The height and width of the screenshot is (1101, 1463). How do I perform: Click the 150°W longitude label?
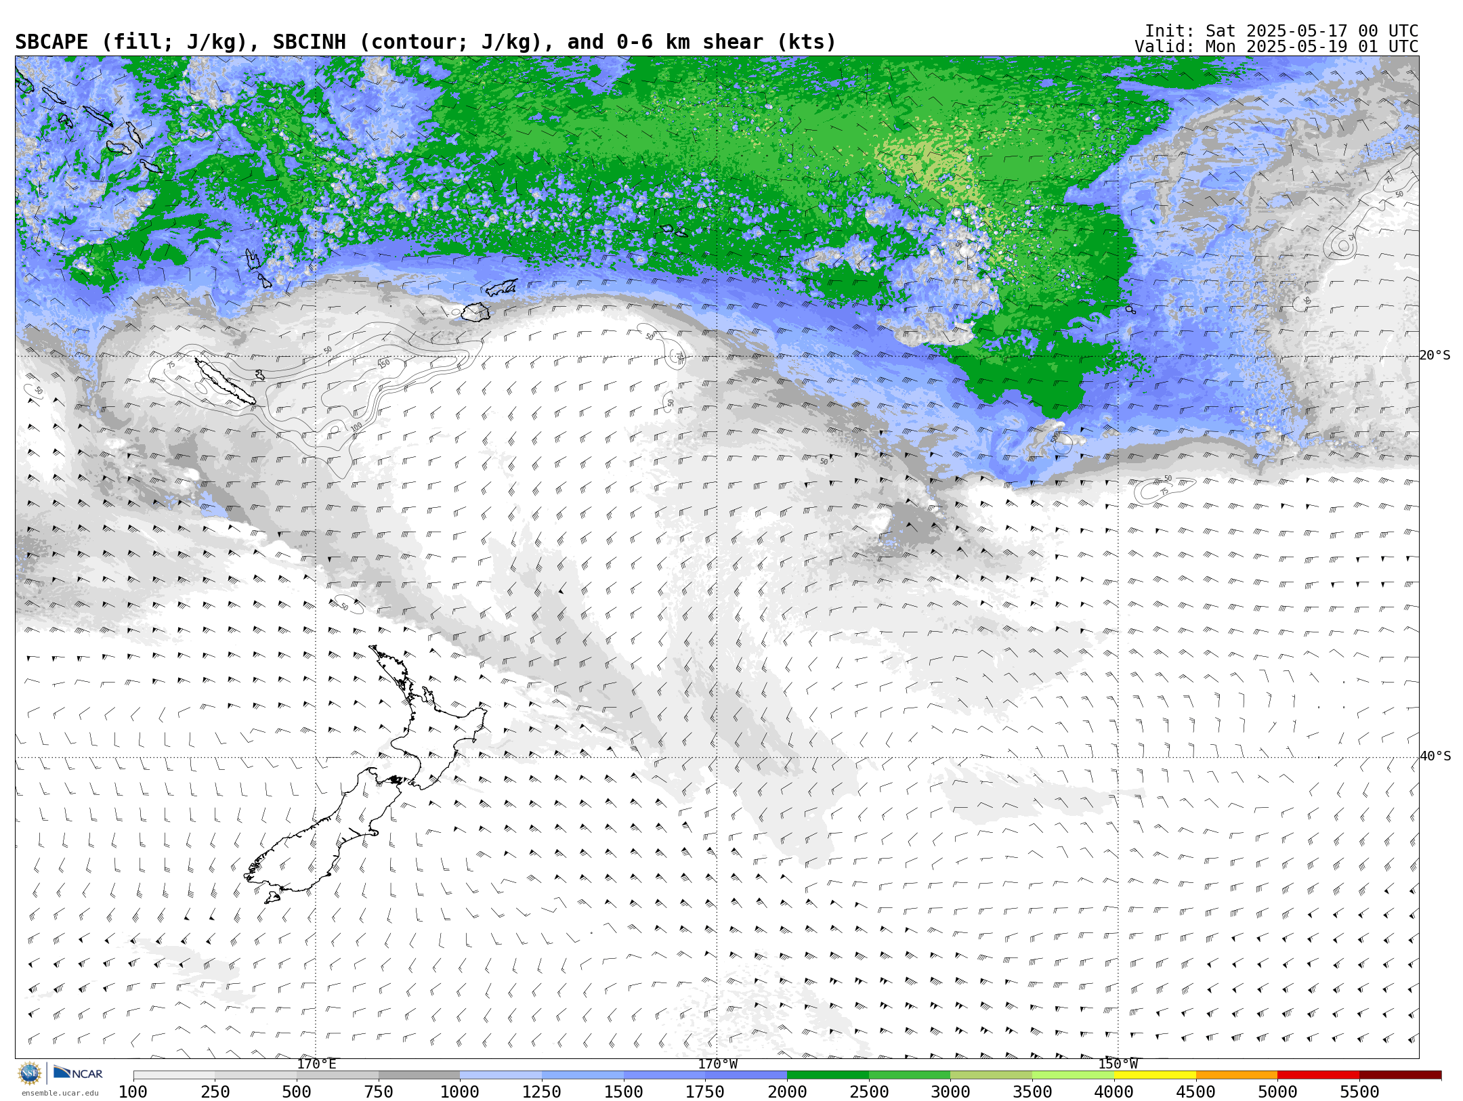1118,1064
